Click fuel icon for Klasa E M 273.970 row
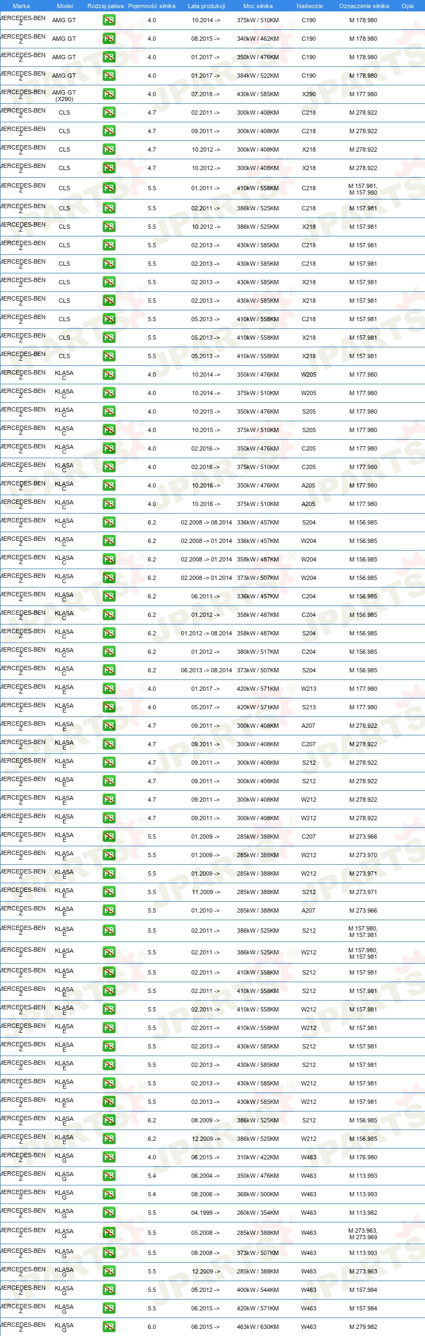This screenshot has height=1336, width=425. click(109, 855)
